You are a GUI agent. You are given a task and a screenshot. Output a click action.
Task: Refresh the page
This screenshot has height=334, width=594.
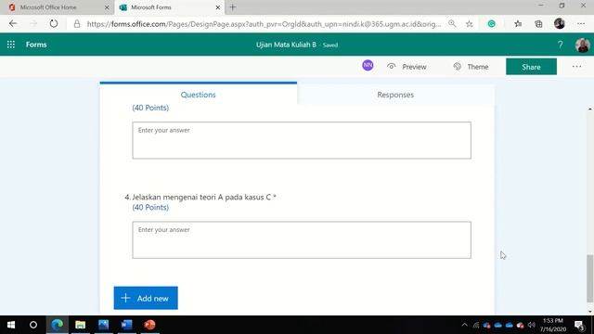pyautogui.click(x=54, y=23)
